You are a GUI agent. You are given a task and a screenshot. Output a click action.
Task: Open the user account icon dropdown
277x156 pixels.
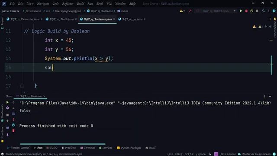click(x=182, y=11)
